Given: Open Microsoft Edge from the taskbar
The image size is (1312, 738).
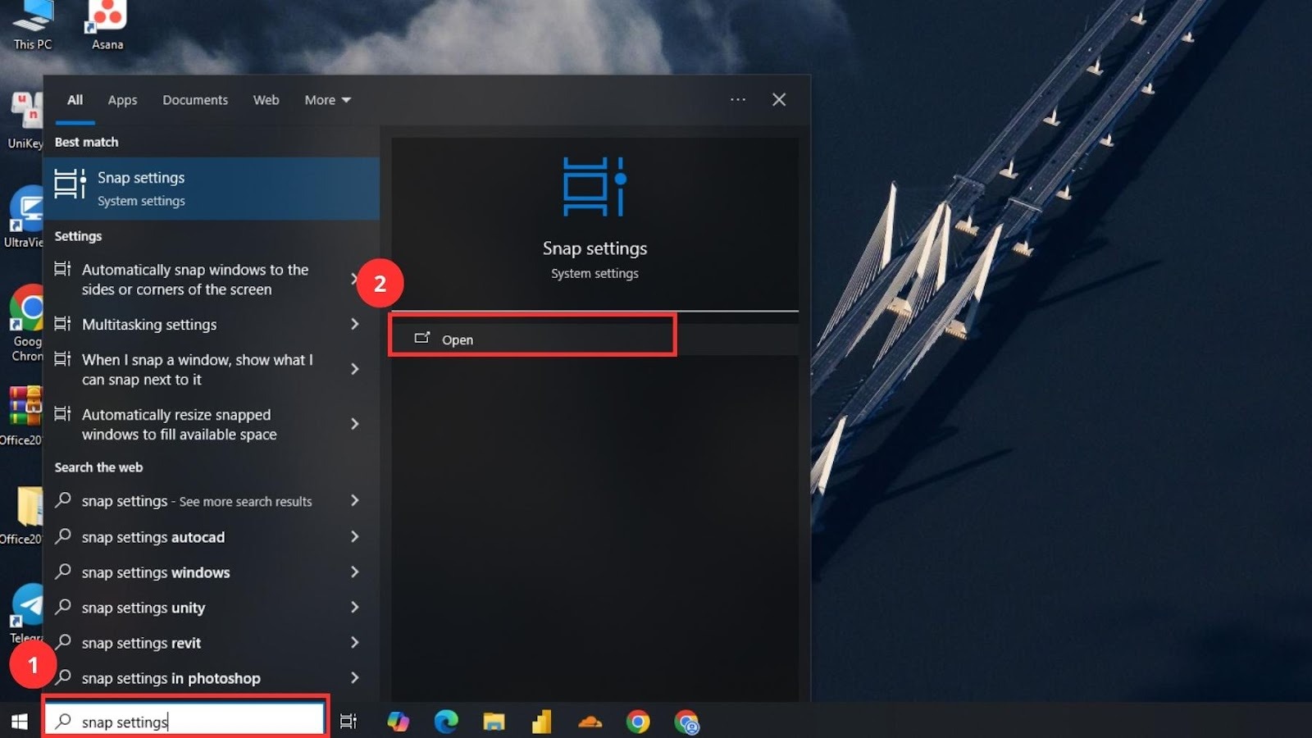Looking at the screenshot, I should point(446,722).
